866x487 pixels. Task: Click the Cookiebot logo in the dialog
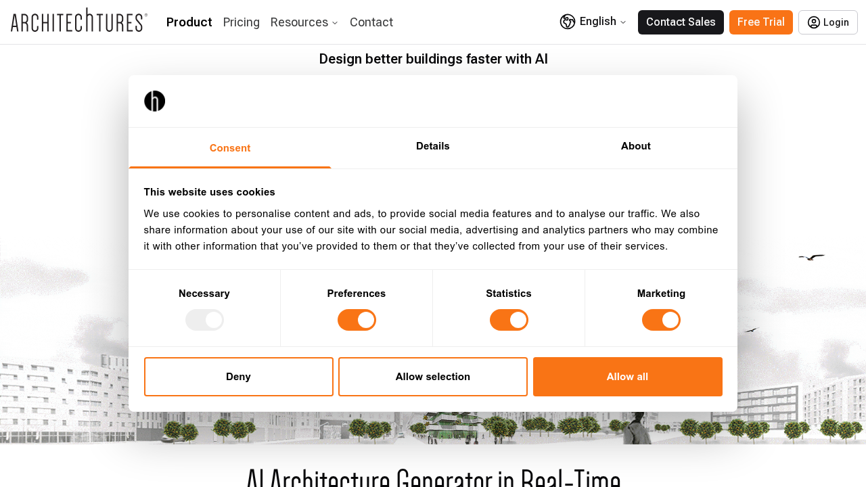(154, 101)
